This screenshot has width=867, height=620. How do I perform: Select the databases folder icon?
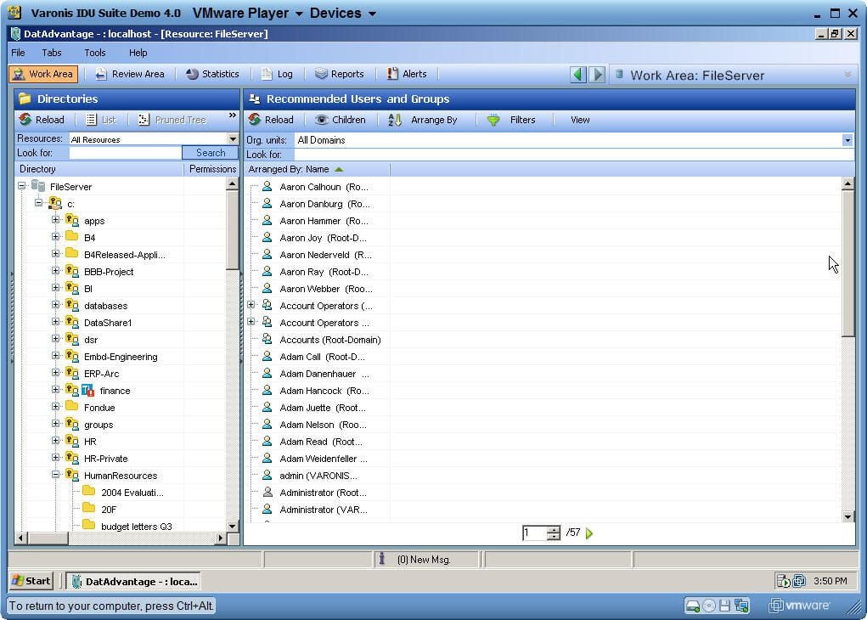pos(72,305)
